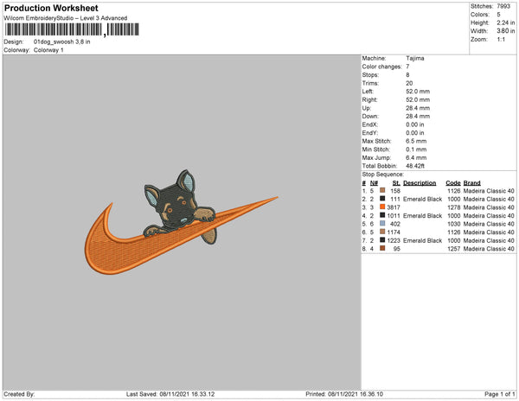Click the dog on swoosh embroidery design preview
The image size is (519, 401).
point(181,222)
